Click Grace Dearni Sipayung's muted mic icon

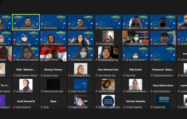pyautogui.click(x=124, y=44)
